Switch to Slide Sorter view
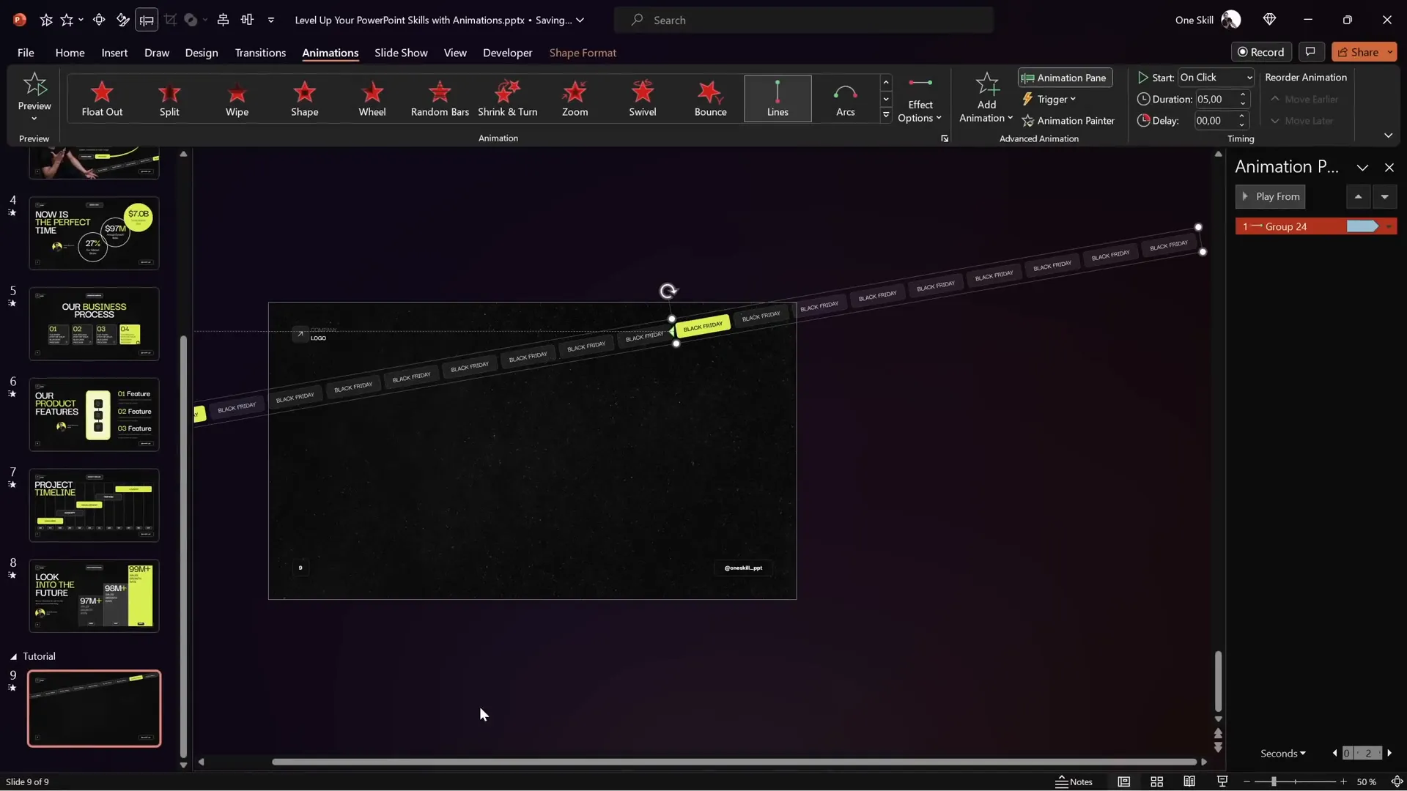Viewport: 1407px width, 791px height. pos(1156,781)
